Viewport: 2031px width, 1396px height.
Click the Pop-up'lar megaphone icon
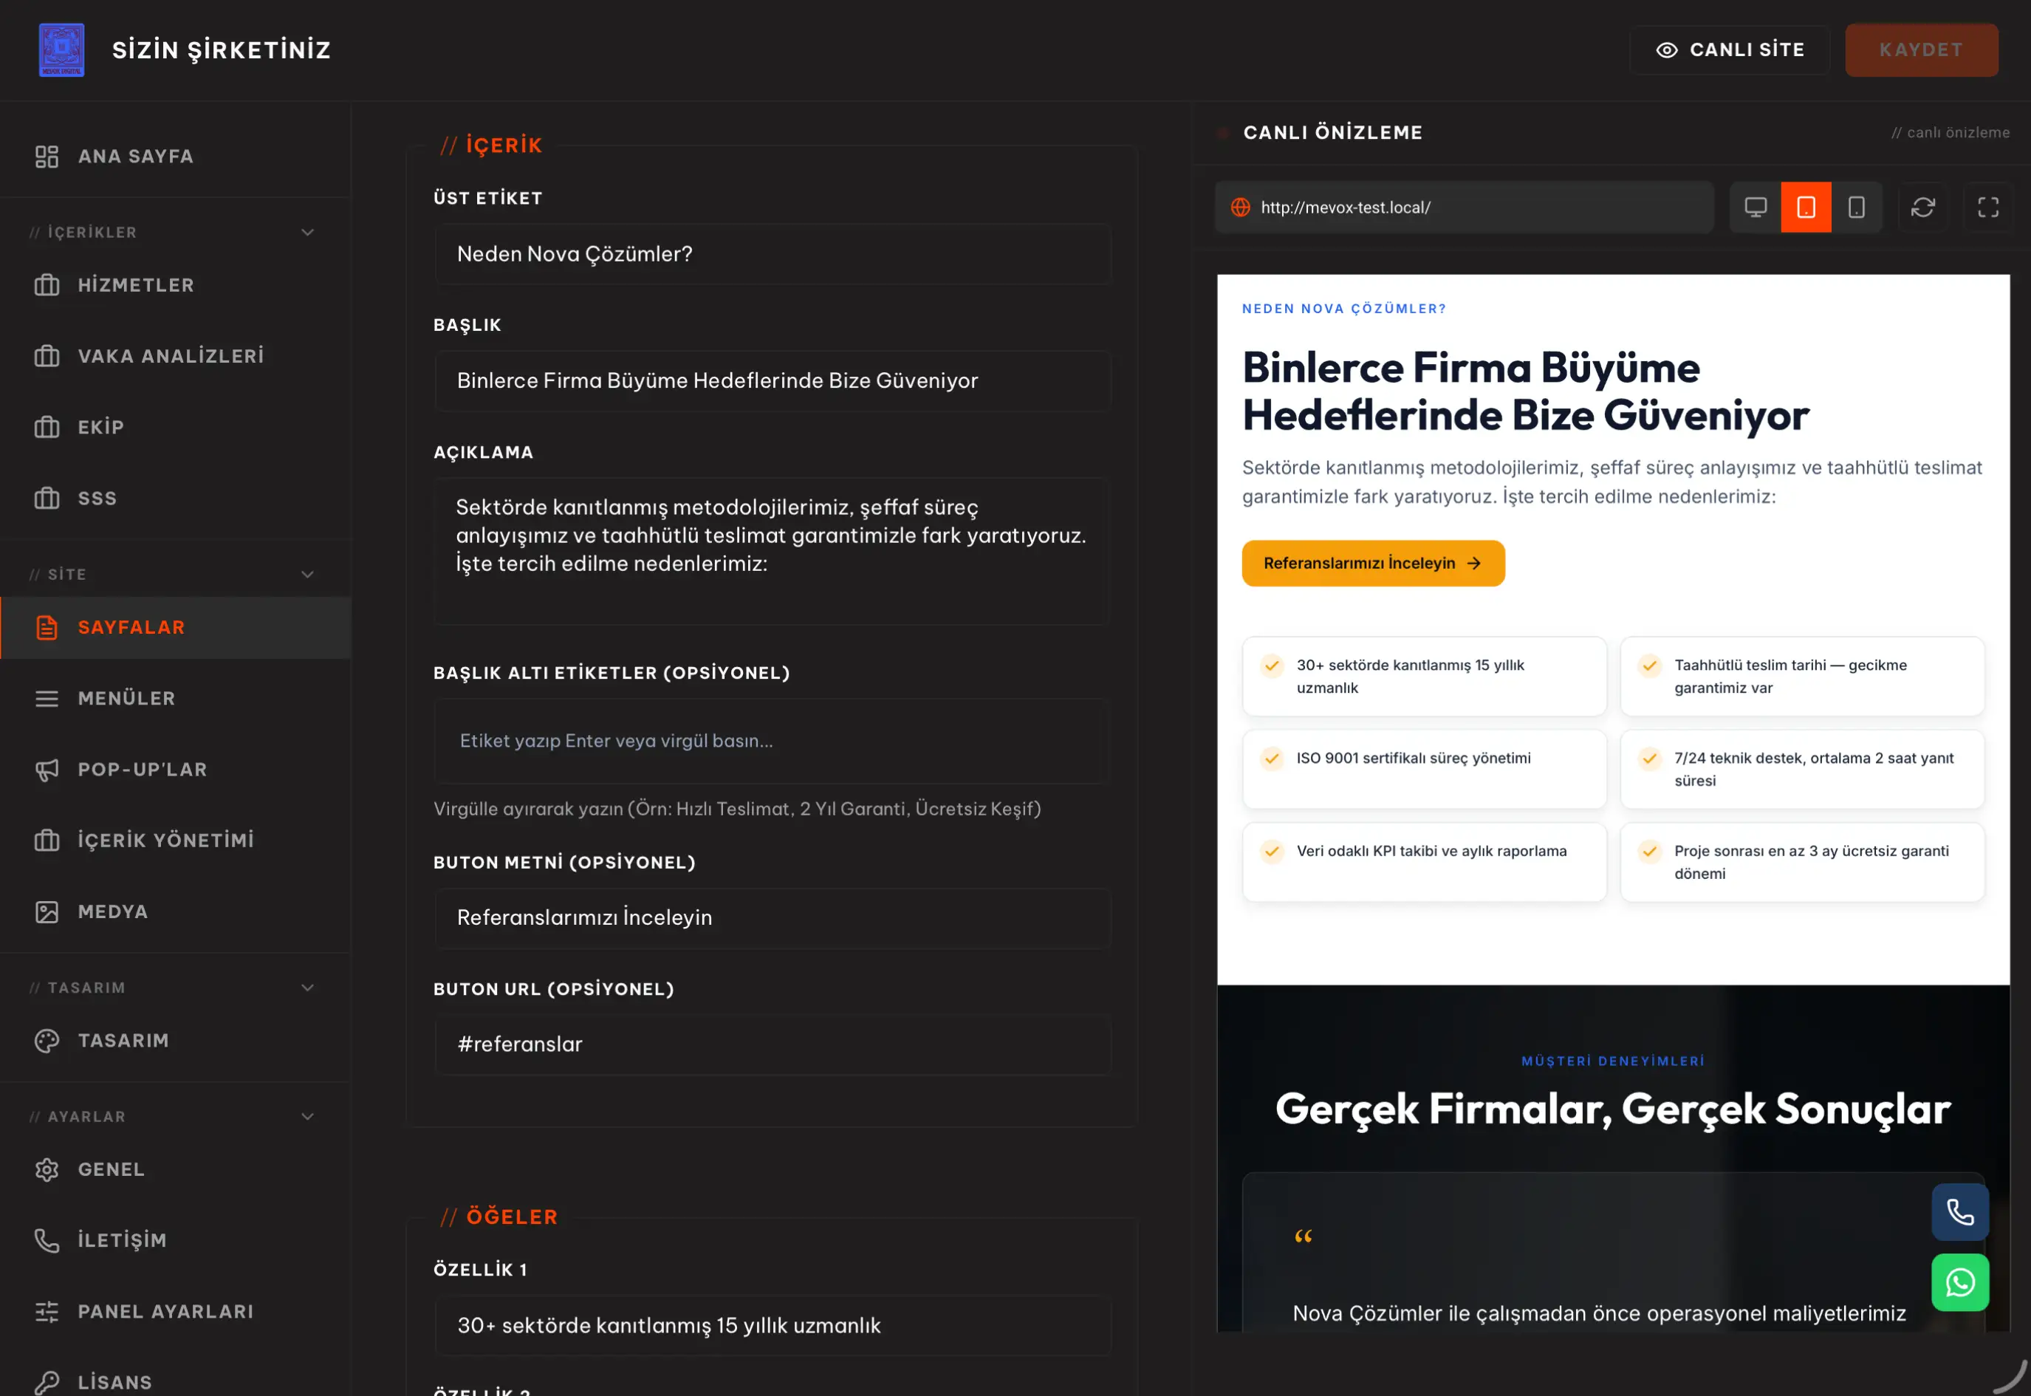[x=47, y=770]
